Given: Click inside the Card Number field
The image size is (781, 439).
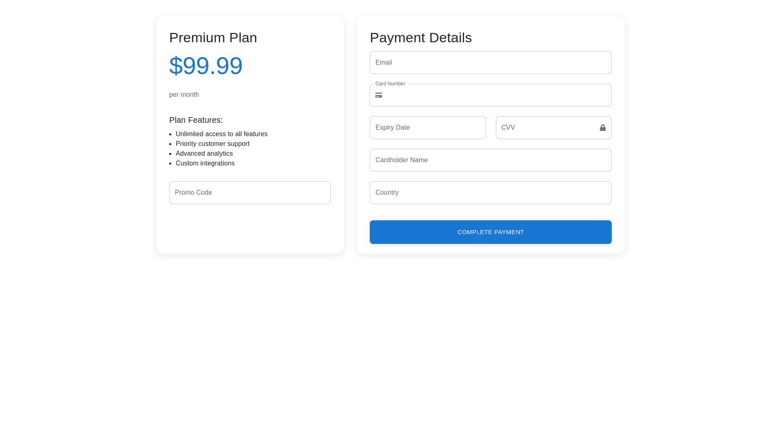Looking at the screenshot, I should click(x=496, y=95).
